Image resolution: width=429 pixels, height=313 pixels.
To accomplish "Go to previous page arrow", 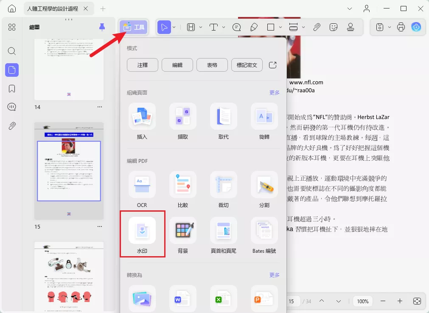I will coord(322,301).
